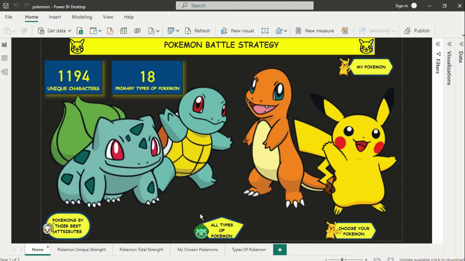The height and width of the screenshot is (261, 465).
Task: Click the Format painter brush icon
Action: [x=24, y=31]
